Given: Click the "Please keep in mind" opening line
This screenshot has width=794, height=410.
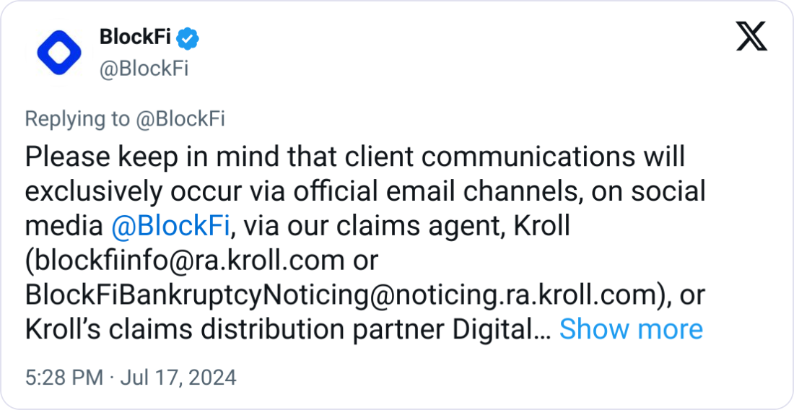Looking at the screenshot, I should pyautogui.click(x=355, y=157).
